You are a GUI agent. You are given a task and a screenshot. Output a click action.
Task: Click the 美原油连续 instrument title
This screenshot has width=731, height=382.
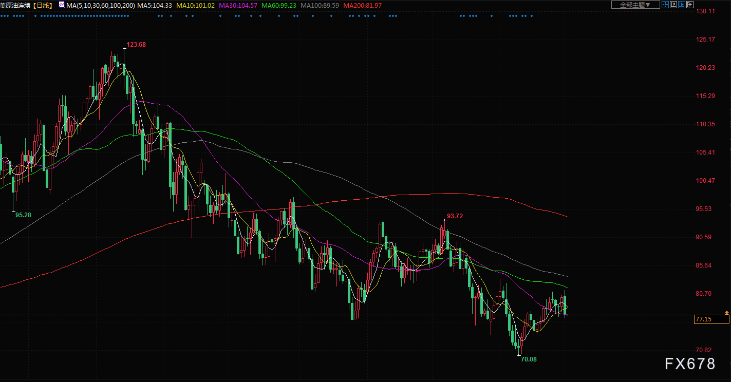click(x=16, y=5)
